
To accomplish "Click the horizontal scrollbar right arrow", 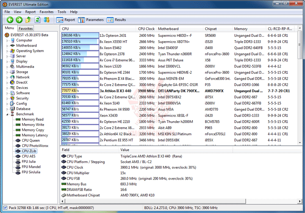I will [299, 201].
